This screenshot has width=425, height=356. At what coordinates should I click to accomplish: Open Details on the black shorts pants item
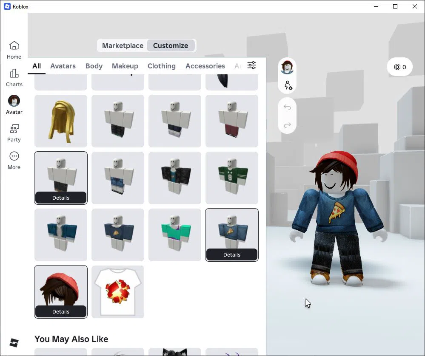point(61,198)
